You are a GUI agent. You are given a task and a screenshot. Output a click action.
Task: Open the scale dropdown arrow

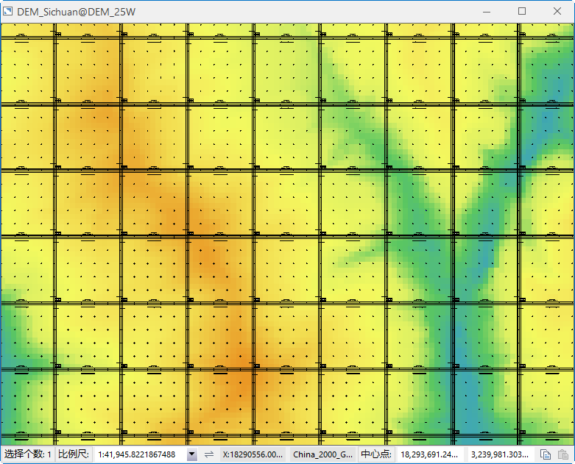tap(192, 455)
